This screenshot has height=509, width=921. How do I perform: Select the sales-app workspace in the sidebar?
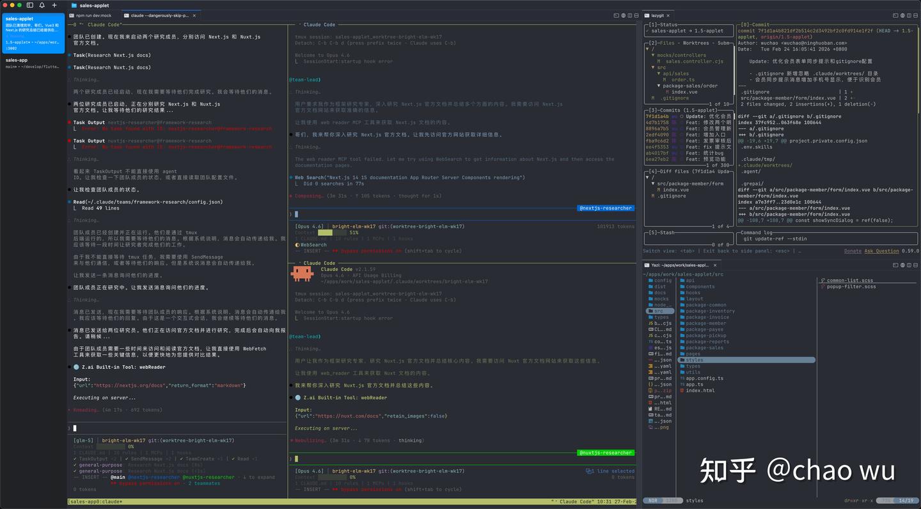point(33,63)
